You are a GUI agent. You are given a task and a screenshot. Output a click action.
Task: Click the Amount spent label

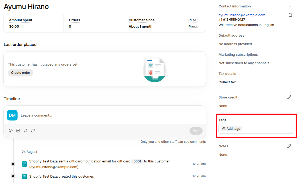point(21,20)
